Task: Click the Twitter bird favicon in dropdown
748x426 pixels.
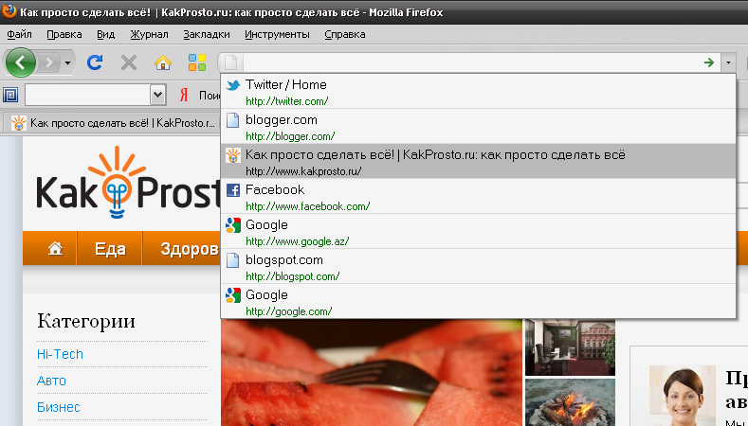Action: click(x=233, y=85)
